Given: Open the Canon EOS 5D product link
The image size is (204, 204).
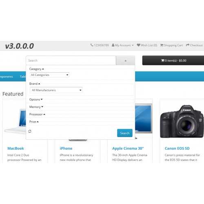Looking at the screenshot, I should point(177,149).
